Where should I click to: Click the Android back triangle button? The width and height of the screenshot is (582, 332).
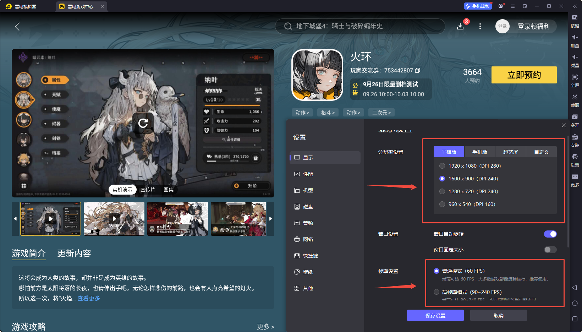pyautogui.click(x=575, y=288)
